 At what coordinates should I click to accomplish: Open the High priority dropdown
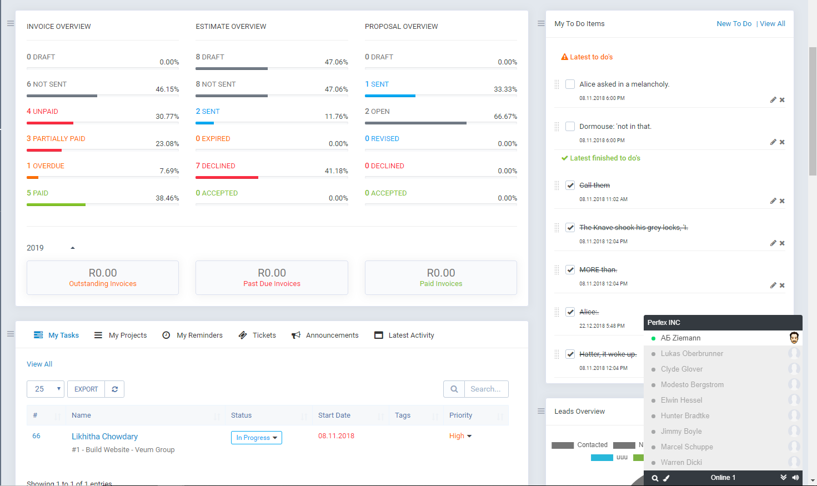tap(460, 436)
